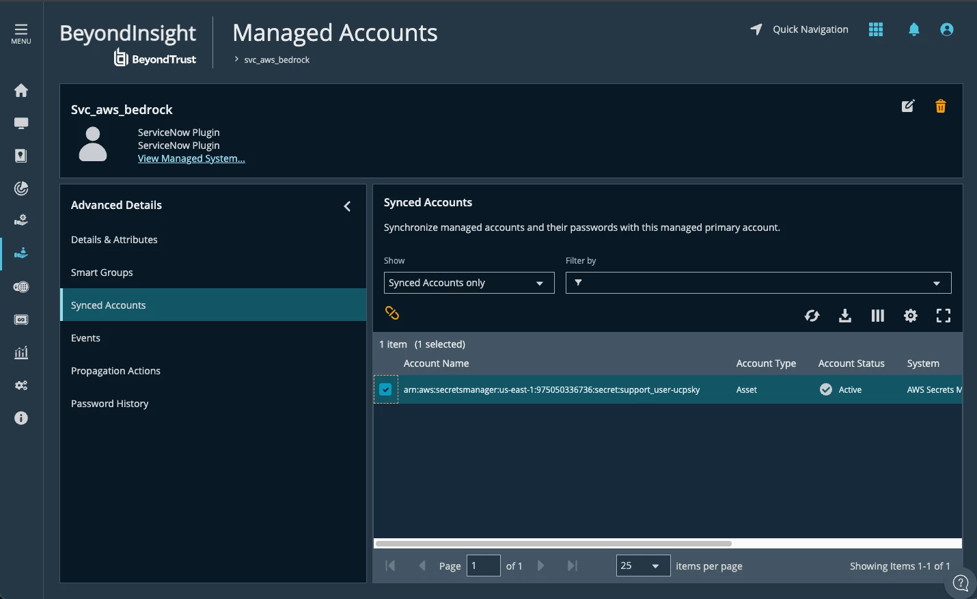Go to previous page
The image size is (977, 599).
coord(422,566)
